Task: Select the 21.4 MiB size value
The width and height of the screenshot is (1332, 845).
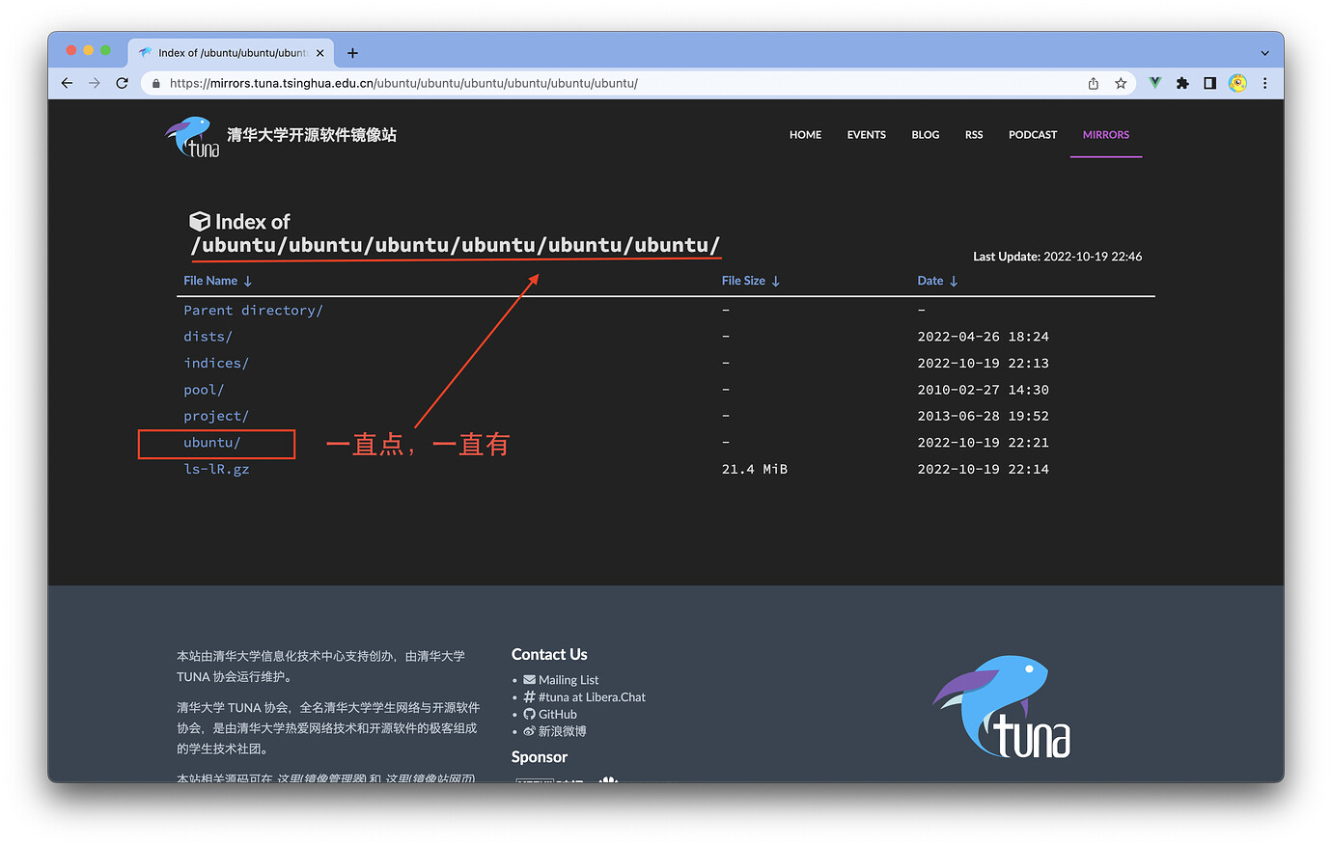Action: 755,469
